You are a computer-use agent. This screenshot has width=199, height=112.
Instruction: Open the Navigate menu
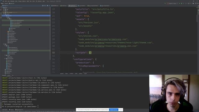pos(12,1)
